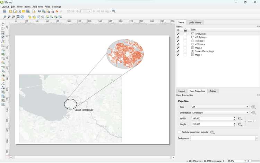Switch to the Undo History tab
This screenshot has width=260, height=163.
[195, 22]
